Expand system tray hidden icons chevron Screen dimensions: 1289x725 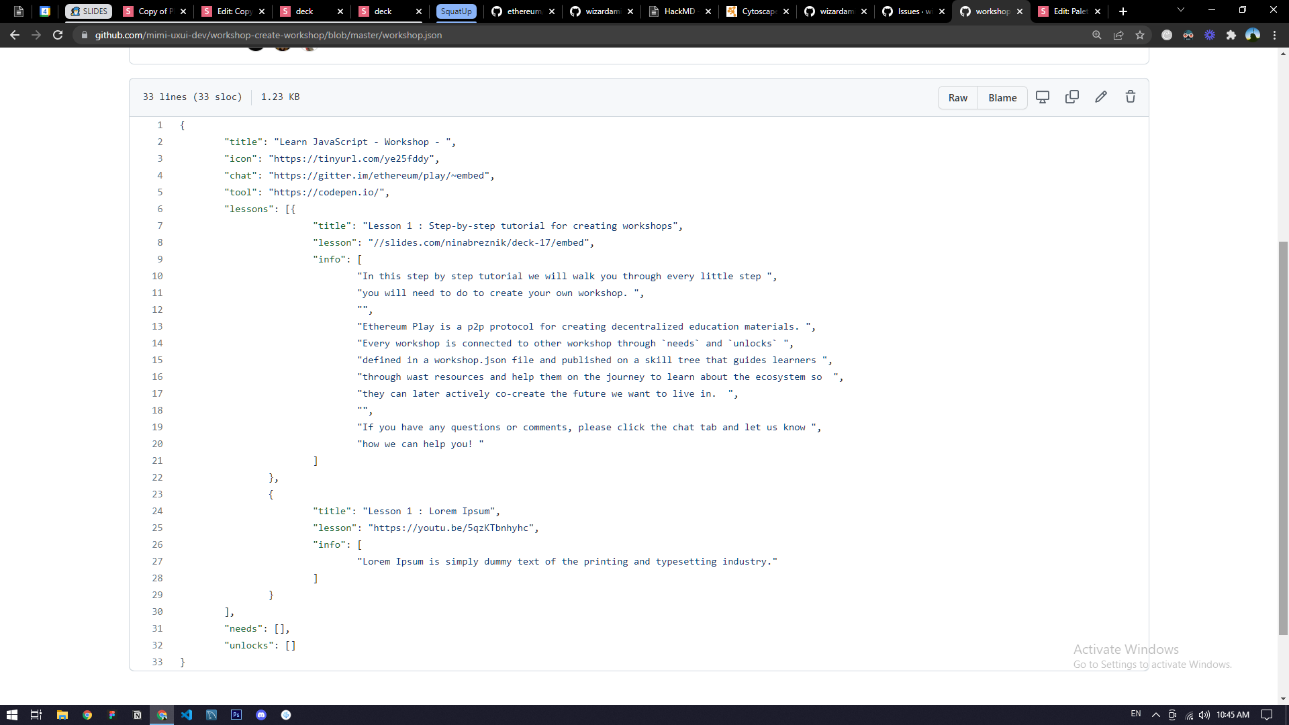point(1155,715)
